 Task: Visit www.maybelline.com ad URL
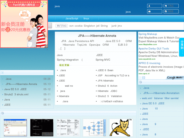pos(148,44)
